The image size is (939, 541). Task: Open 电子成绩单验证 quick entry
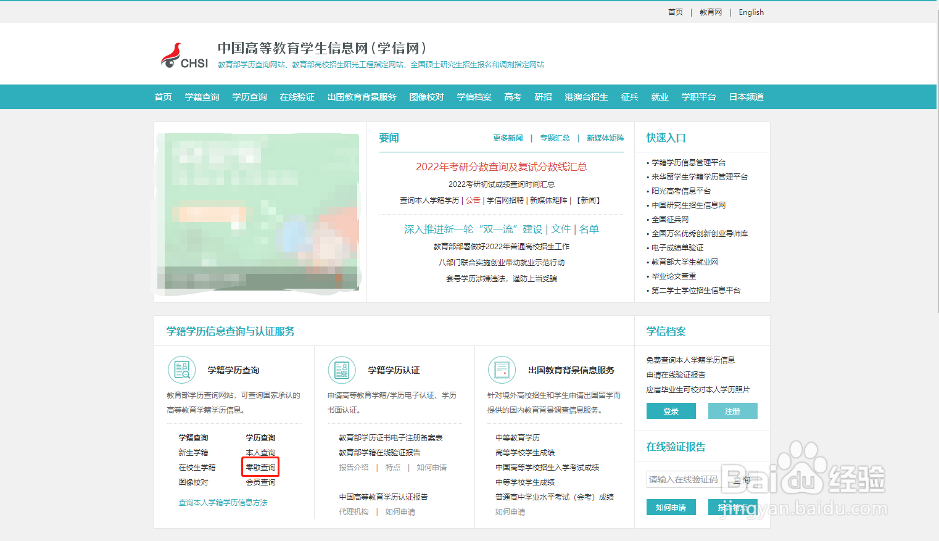[x=677, y=248]
